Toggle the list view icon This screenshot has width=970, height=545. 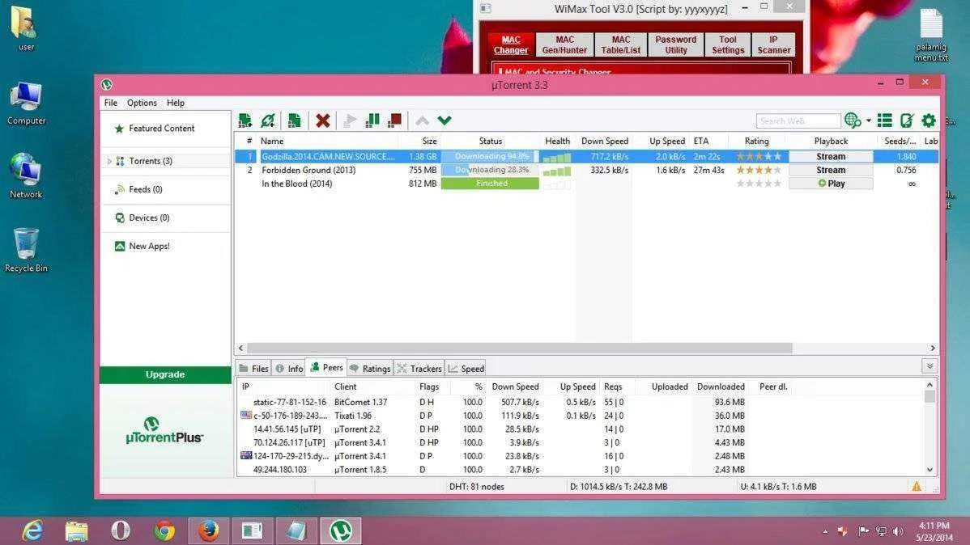(x=885, y=120)
